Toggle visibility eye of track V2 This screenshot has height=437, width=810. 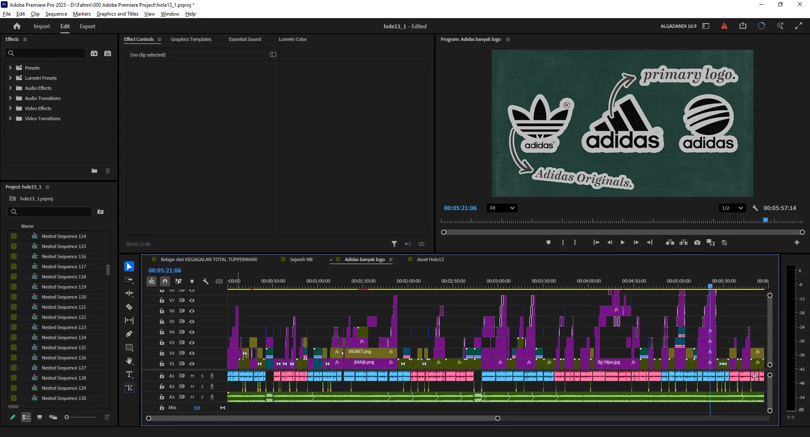192,353
